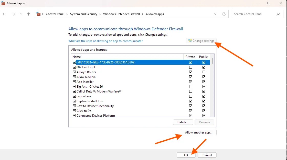Confirm with the OK button
This screenshot has height=160, width=287.
(186, 155)
